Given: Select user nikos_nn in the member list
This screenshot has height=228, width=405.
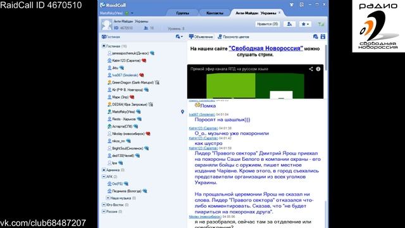Looking at the screenshot, I should pos(118,141).
